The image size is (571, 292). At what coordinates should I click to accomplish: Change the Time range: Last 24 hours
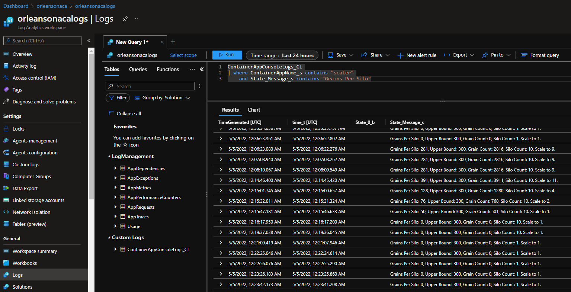click(x=282, y=55)
